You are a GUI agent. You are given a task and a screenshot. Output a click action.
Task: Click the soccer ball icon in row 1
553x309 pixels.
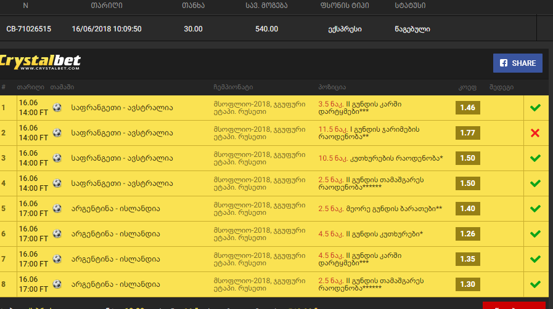(x=57, y=107)
